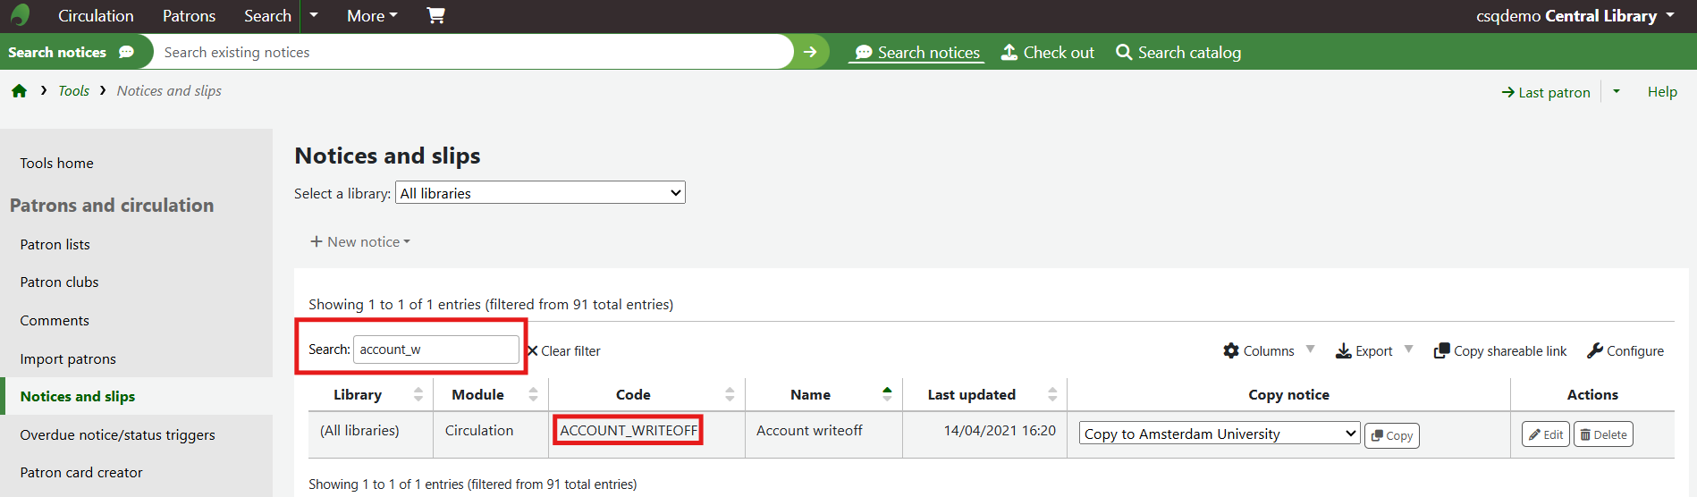
Task: Click the Export download icon
Action: coord(1343,351)
